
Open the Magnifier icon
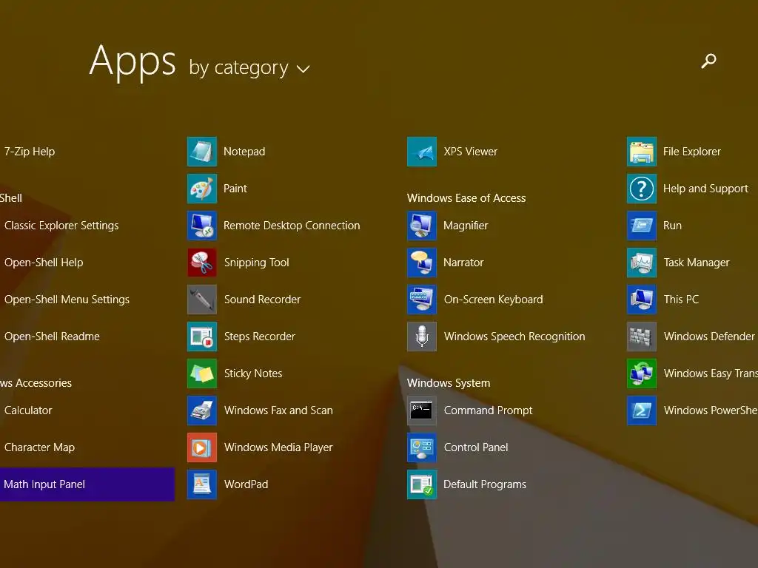point(421,226)
